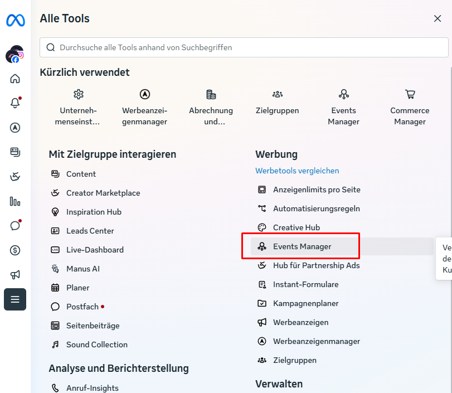This screenshot has height=393, width=452.
Task: Toggle the All Tools hamburger menu
Action: tap(15, 299)
